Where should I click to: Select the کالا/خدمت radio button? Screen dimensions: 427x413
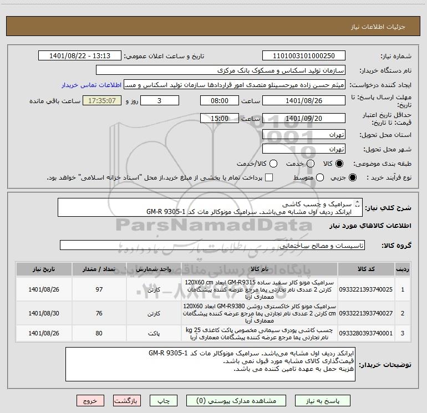click(x=273, y=164)
